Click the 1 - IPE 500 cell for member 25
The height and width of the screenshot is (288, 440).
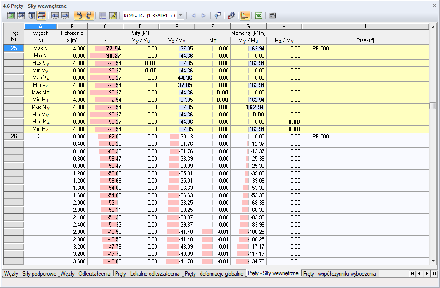click(365, 48)
